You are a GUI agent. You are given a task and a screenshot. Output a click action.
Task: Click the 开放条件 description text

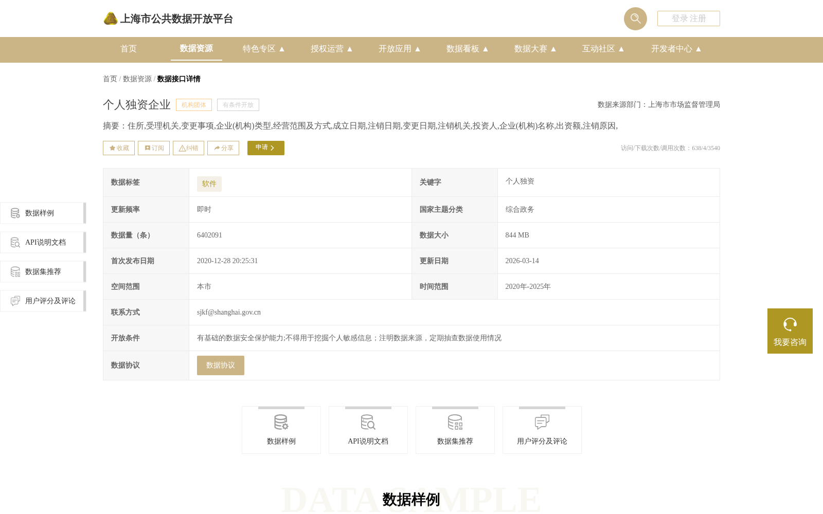click(349, 338)
